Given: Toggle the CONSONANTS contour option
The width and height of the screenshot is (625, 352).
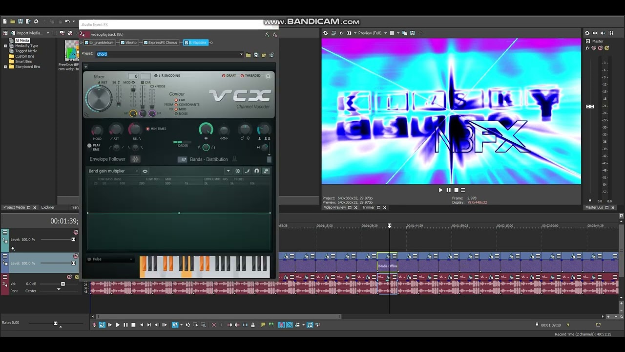Looking at the screenshot, I should pyautogui.click(x=187, y=105).
